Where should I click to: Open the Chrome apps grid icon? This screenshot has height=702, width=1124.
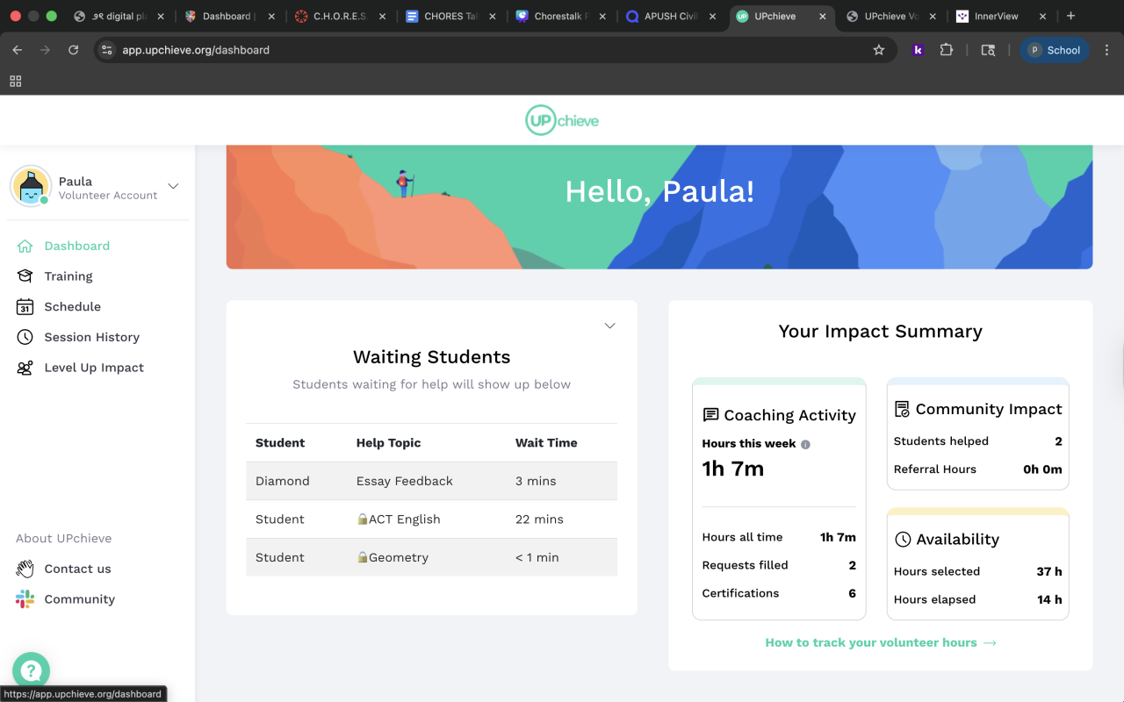(15, 82)
